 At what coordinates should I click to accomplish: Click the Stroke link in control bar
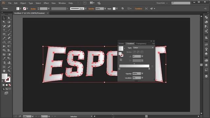pyautogui.click(x=33, y=9)
